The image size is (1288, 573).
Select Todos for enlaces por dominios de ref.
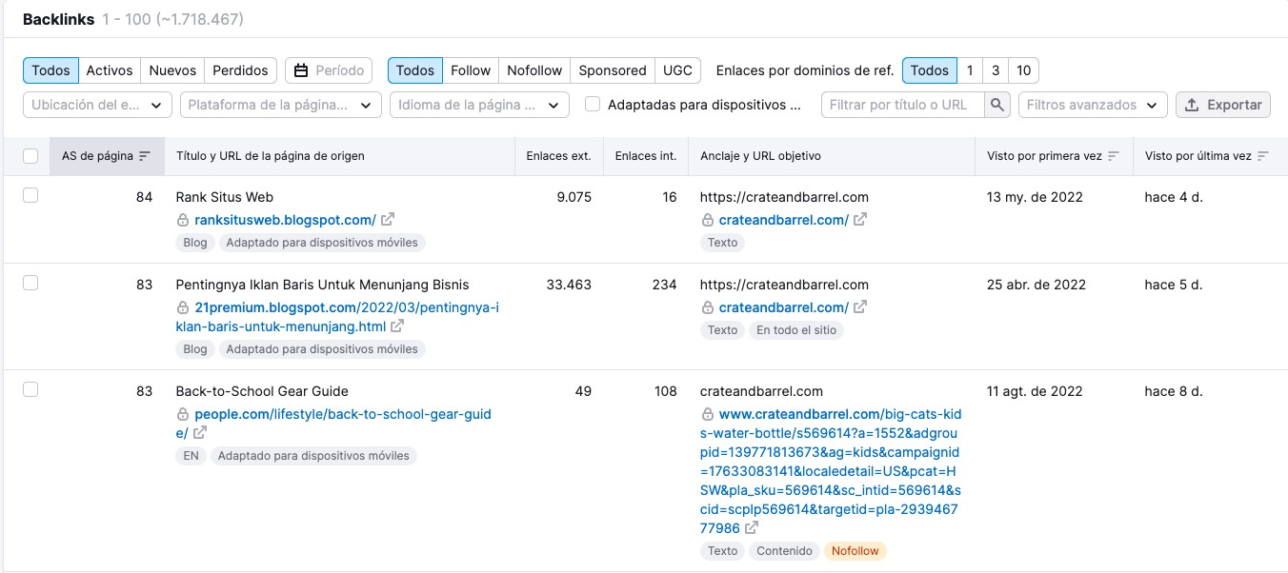[x=930, y=70]
